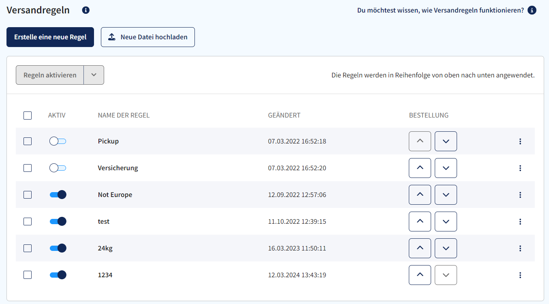The image size is (549, 304).
Task: Click the date '07.03.2022 16:52:20'
Action: 297,168
